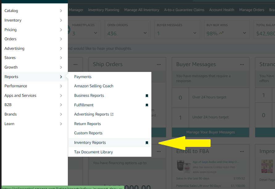275x189 pixels.
Task: Toggle bookmark for Fulfillment
Action: click(x=147, y=105)
